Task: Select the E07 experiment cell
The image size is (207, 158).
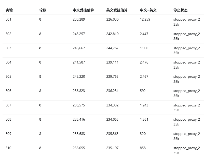Action: click(8, 105)
